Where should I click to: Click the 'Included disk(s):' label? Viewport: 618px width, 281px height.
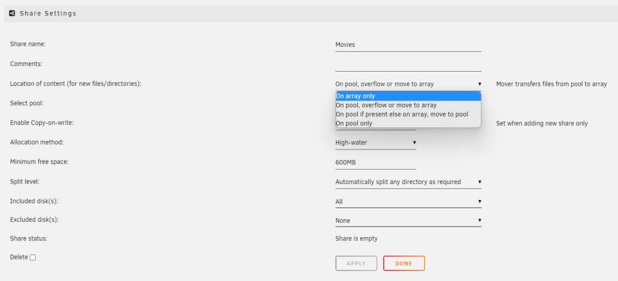tap(34, 201)
